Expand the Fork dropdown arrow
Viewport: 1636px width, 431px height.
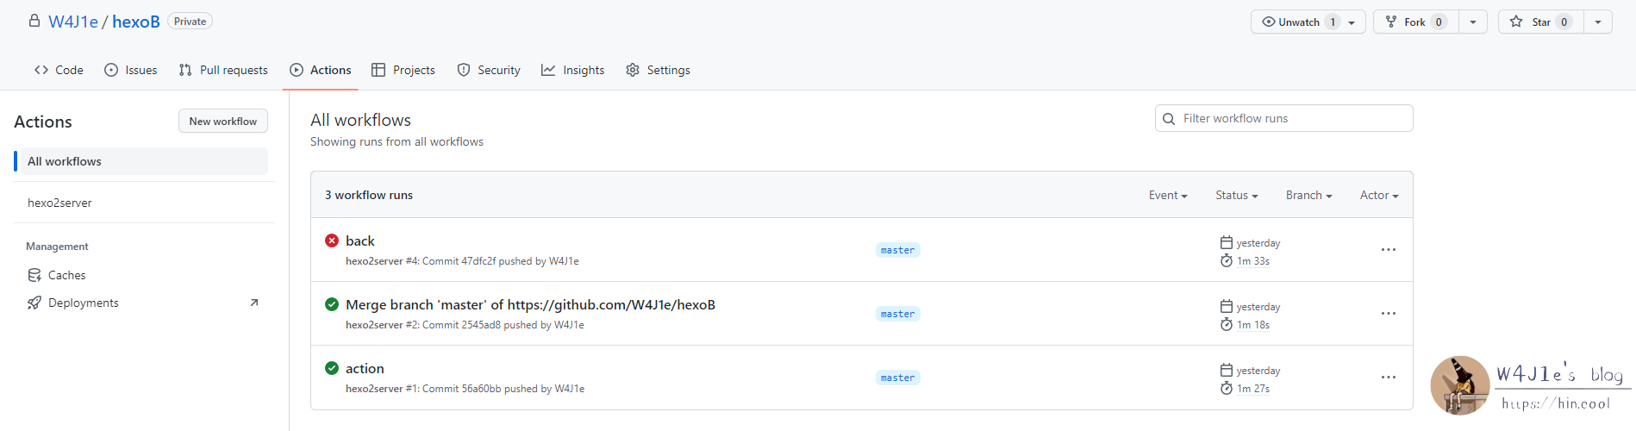[x=1473, y=22]
